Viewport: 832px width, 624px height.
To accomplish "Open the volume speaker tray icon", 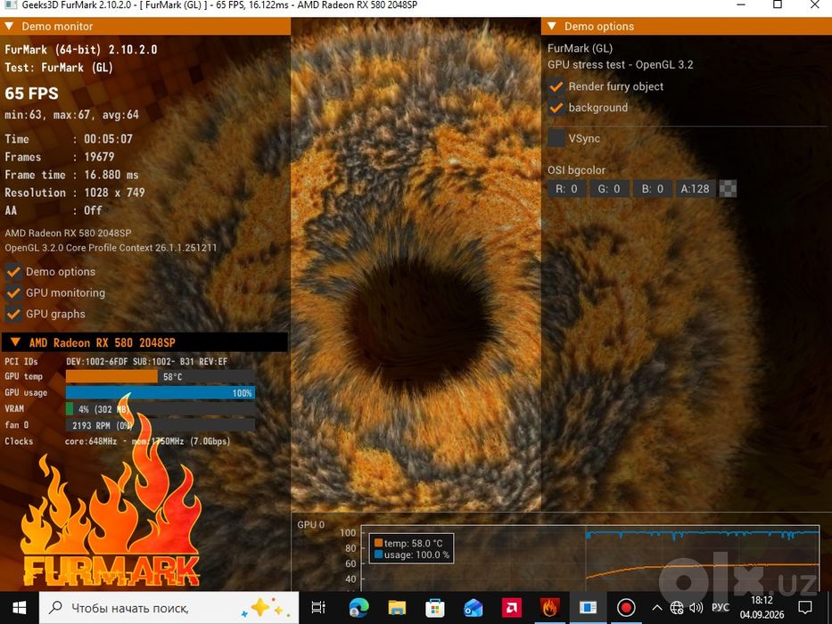I will (696, 608).
